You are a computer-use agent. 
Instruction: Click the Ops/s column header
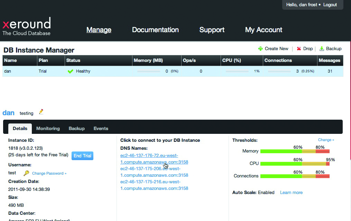pyautogui.click(x=201, y=61)
